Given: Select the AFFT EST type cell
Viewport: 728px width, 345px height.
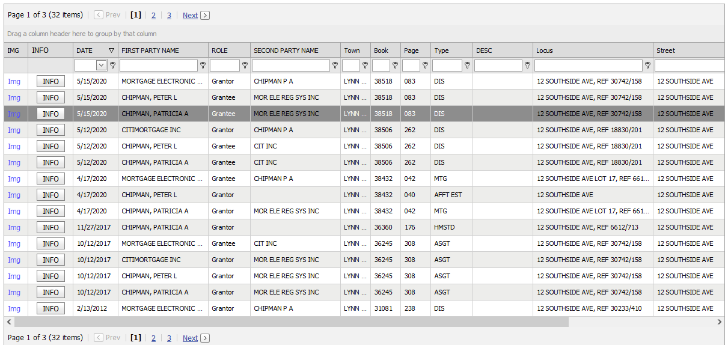Looking at the screenshot, I should tap(451, 195).
